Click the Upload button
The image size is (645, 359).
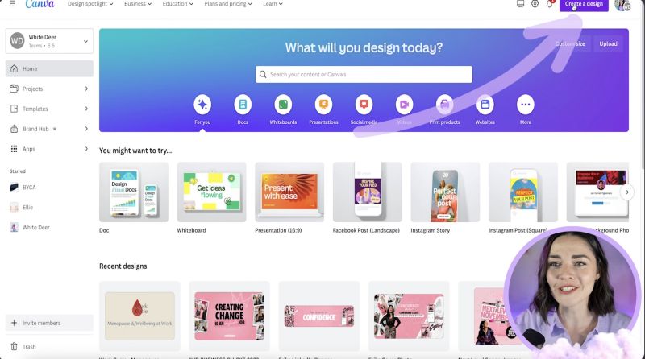pos(608,44)
